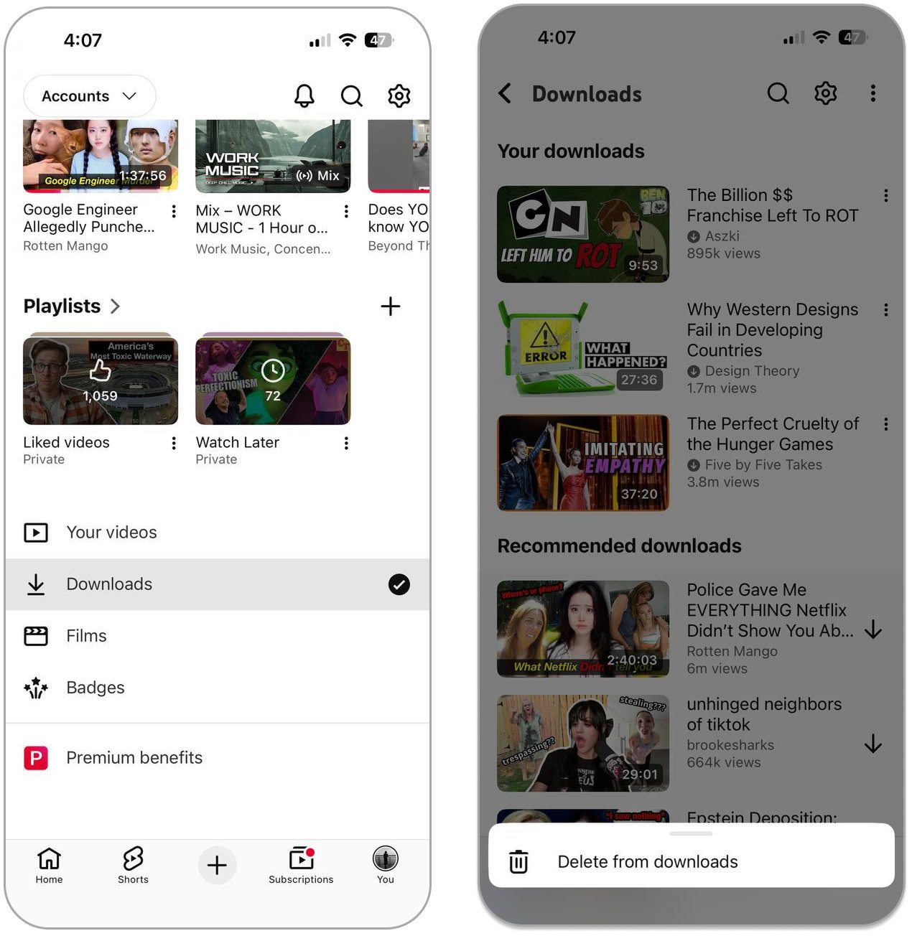Open Badges menu item
The height and width of the screenshot is (936, 912).
pos(218,688)
